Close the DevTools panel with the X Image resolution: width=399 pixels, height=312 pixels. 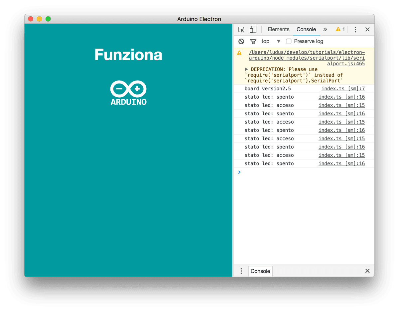point(367,29)
